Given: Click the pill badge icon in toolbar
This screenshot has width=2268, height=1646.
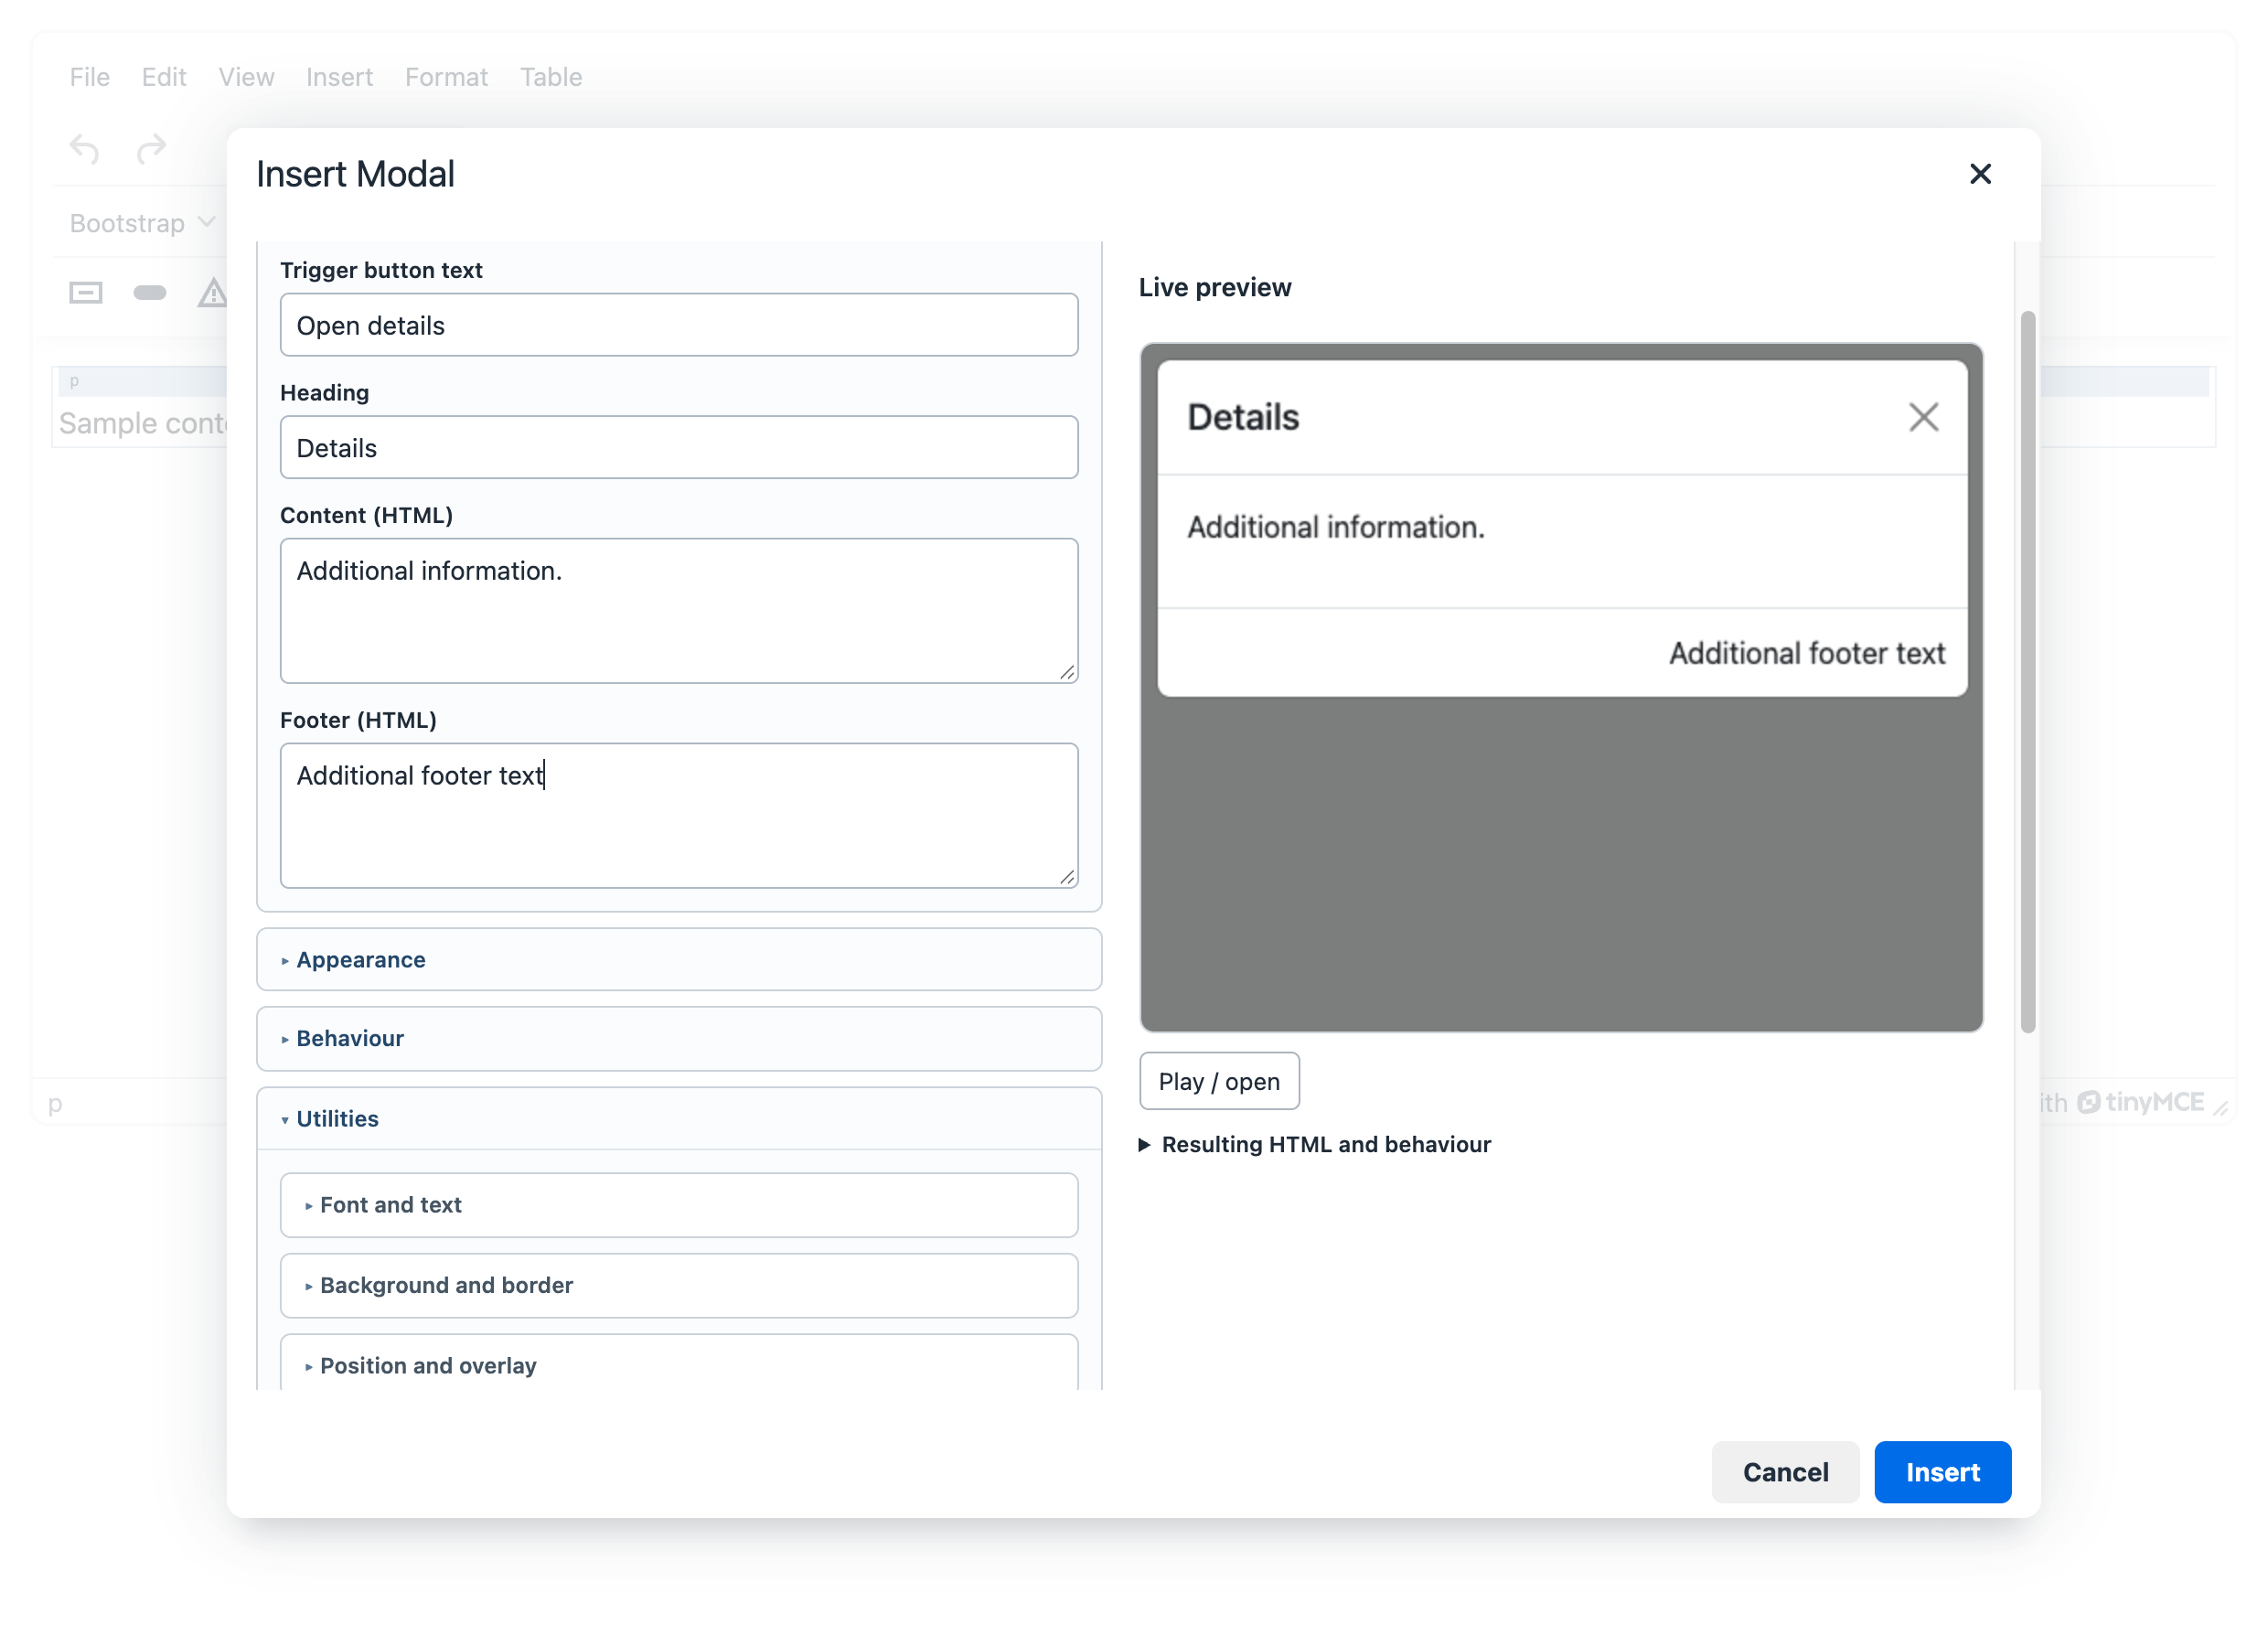Looking at the screenshot, I should (150, 292).
